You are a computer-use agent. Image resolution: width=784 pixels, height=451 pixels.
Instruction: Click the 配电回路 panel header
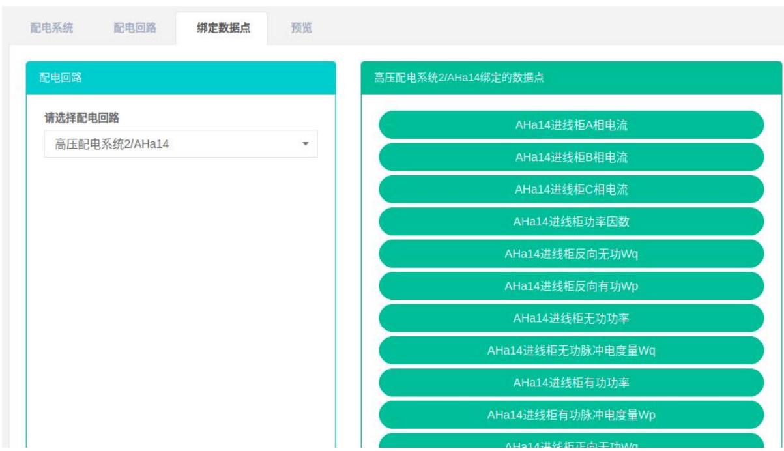click(x=181, y=78)
